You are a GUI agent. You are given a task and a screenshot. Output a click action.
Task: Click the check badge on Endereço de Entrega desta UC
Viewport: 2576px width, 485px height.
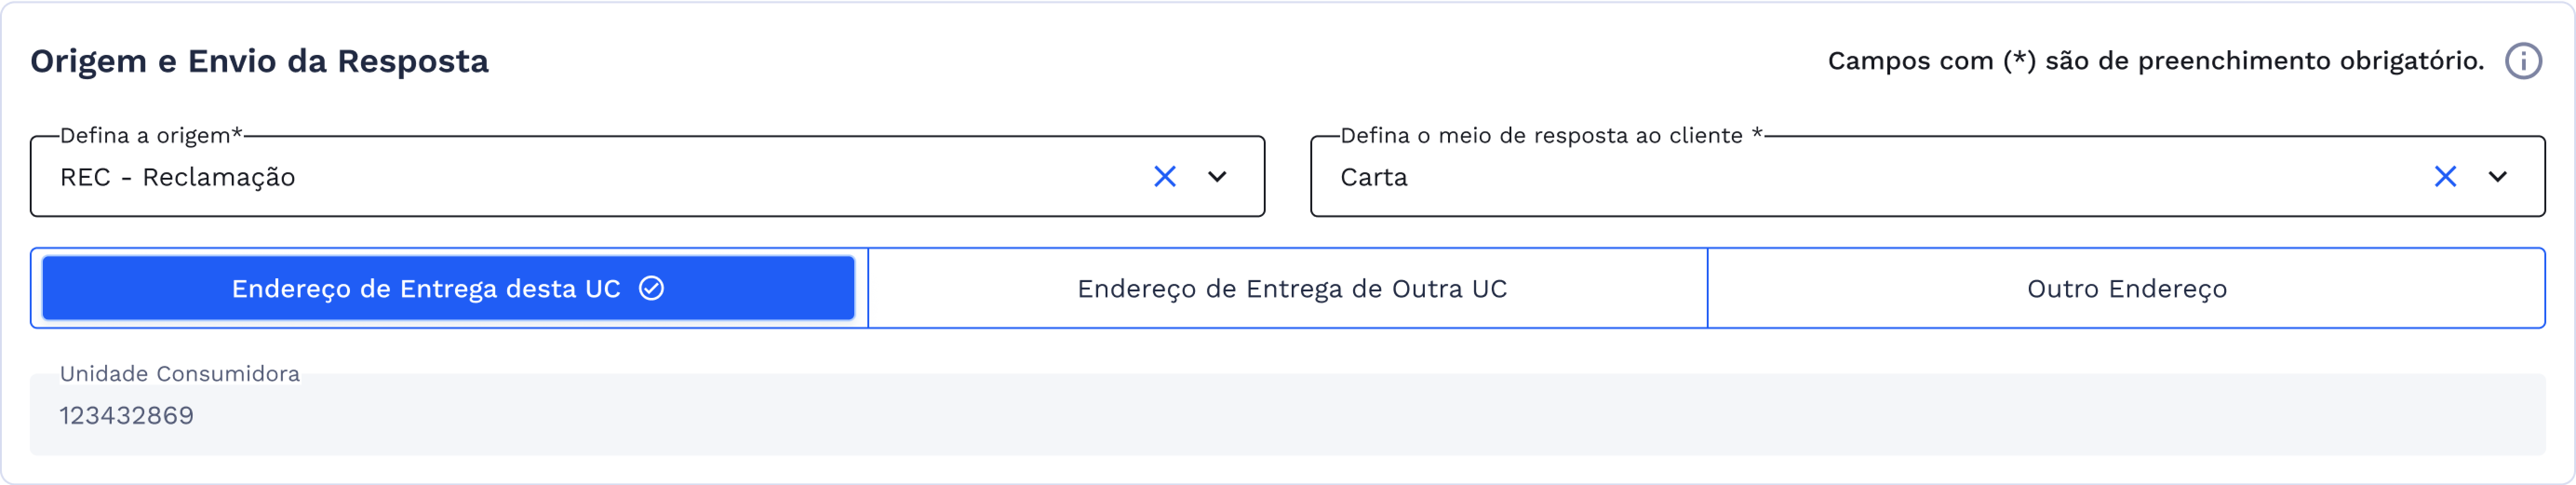click(651, 288)
